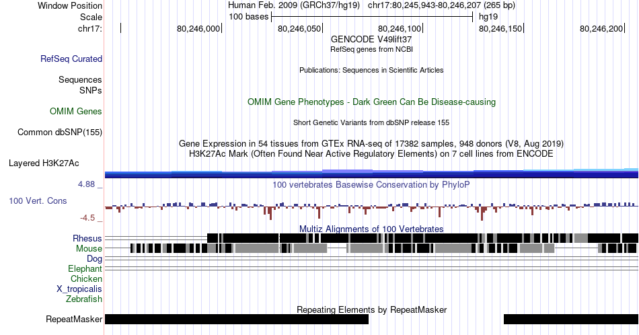This screenshot has height=335, width=639.
Task: Click the Layered H3K27Ac track label
Action: click(x=44, y=163)
